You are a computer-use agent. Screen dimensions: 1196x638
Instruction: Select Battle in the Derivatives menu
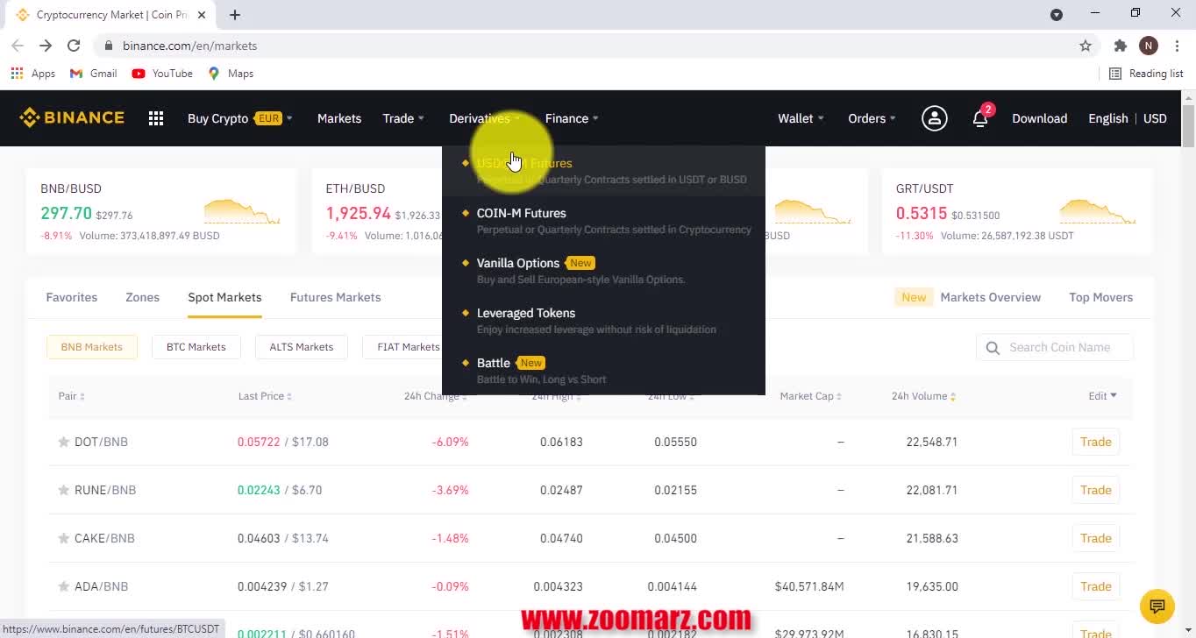(x=603, y=371)
